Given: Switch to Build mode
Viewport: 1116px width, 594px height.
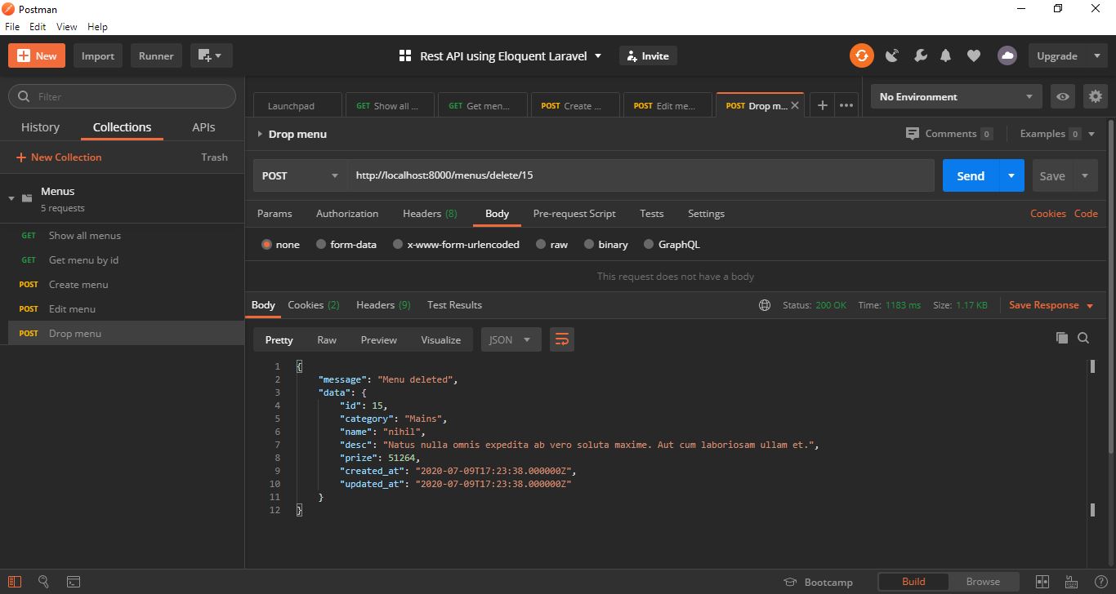Looking at the screenshot, I should 913,582.
